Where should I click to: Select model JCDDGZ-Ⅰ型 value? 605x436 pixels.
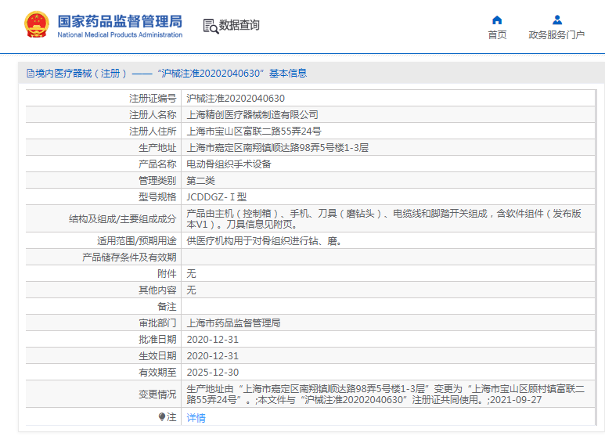(217, 197)
